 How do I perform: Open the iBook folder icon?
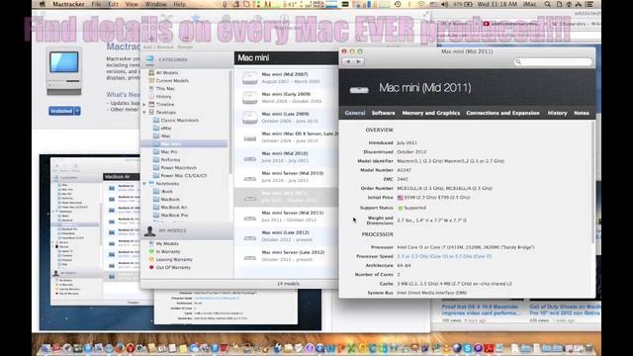click(x=156, y=191)
